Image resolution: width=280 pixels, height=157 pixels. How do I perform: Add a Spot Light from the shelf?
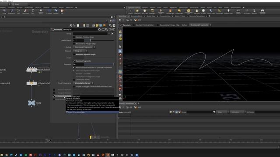click(145, 12)
